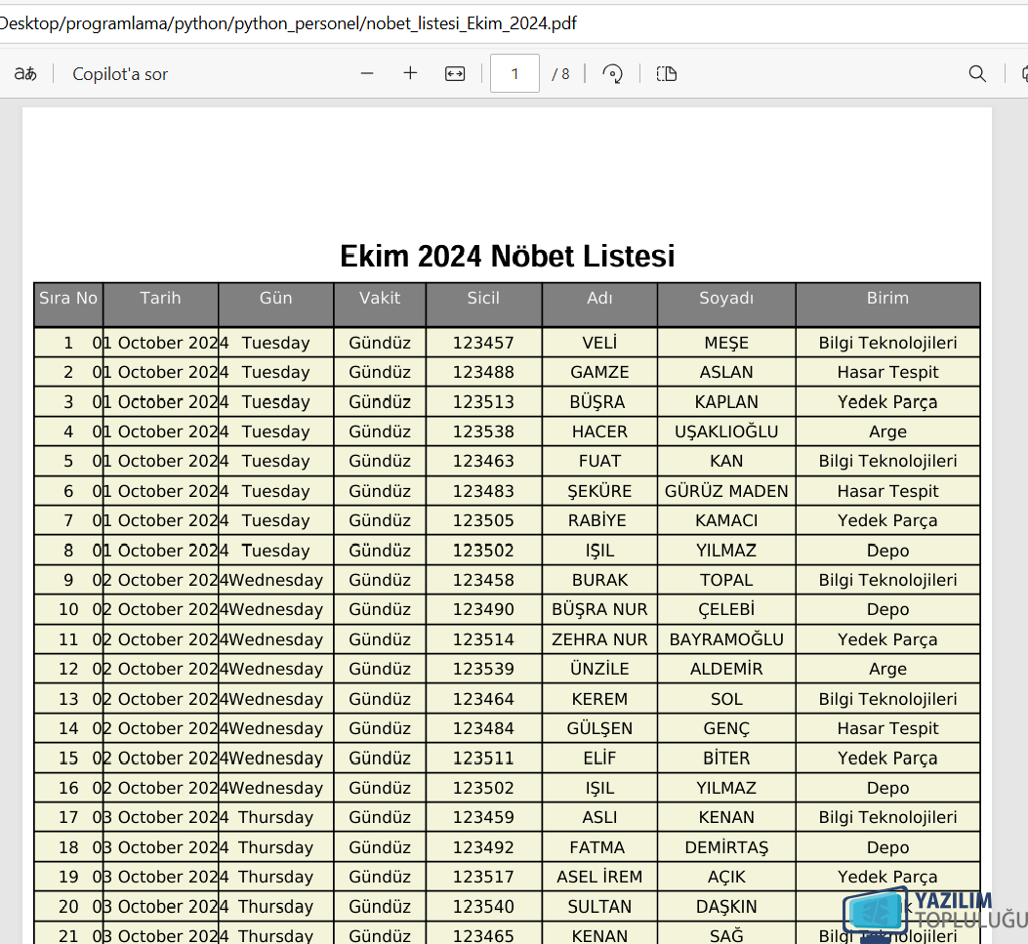Click the name VELİ
1028x944 pixels.
[599, 343]
